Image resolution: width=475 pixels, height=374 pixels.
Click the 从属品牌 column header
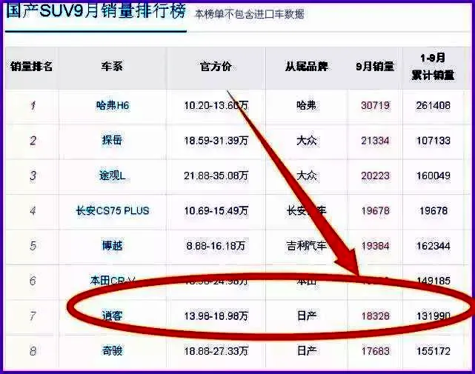[307, 67]
